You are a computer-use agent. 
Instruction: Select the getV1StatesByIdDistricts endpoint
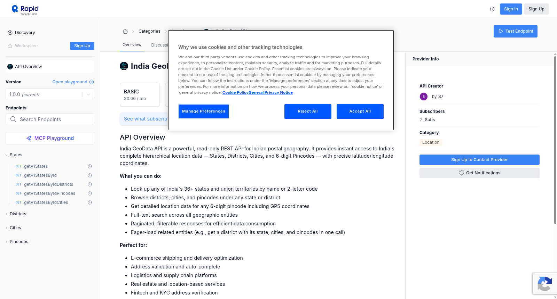[x=49, y=184]
